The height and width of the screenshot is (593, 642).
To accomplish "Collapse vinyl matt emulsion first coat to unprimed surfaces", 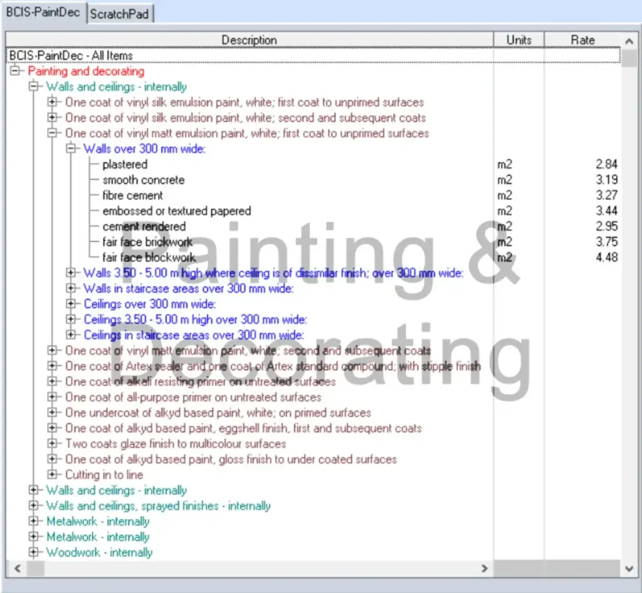I will (52, 133).
